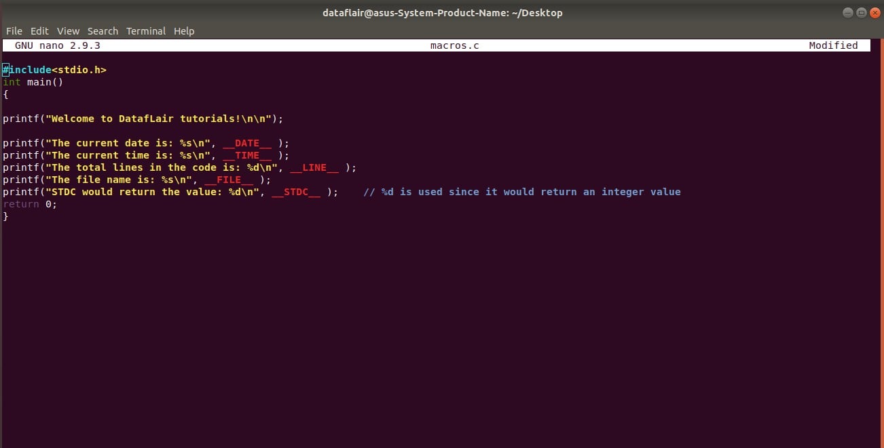Select the __DATE__ macro text
Viewport: 884px width, 448px height.
248,143
